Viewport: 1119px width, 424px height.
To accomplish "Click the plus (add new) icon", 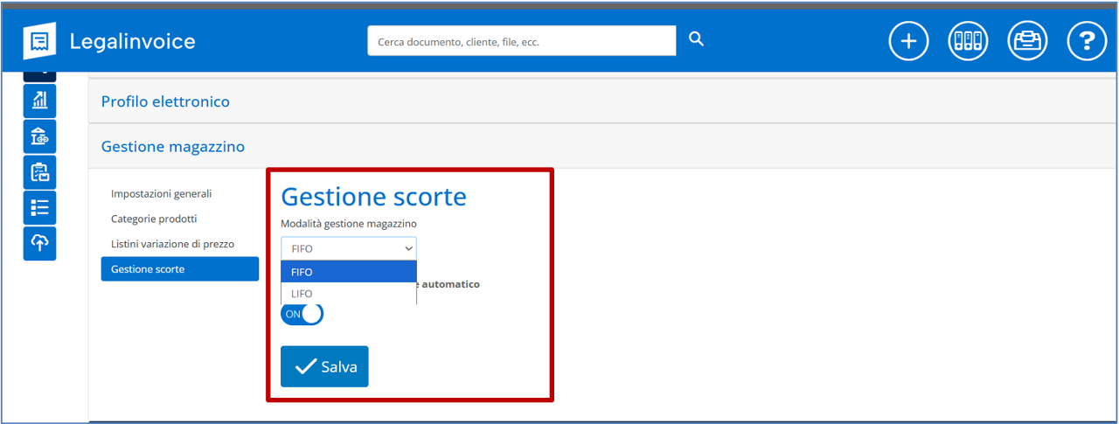I will 909,41.
